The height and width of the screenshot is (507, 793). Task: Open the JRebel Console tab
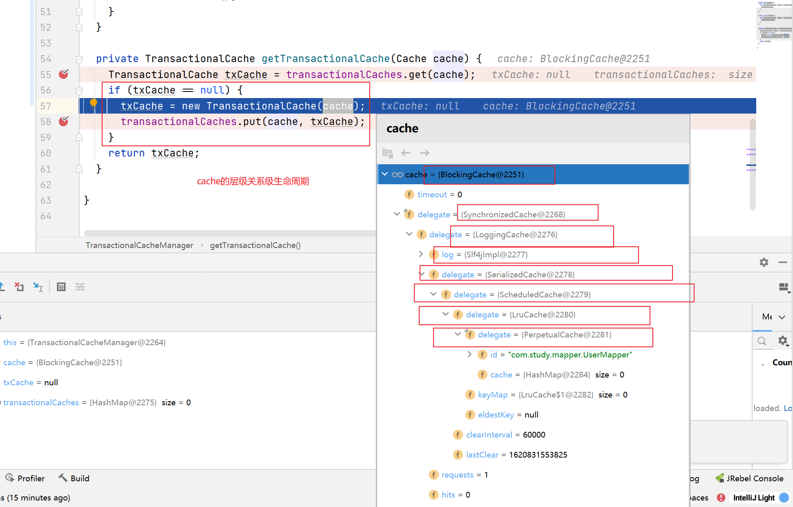point(749,478)
